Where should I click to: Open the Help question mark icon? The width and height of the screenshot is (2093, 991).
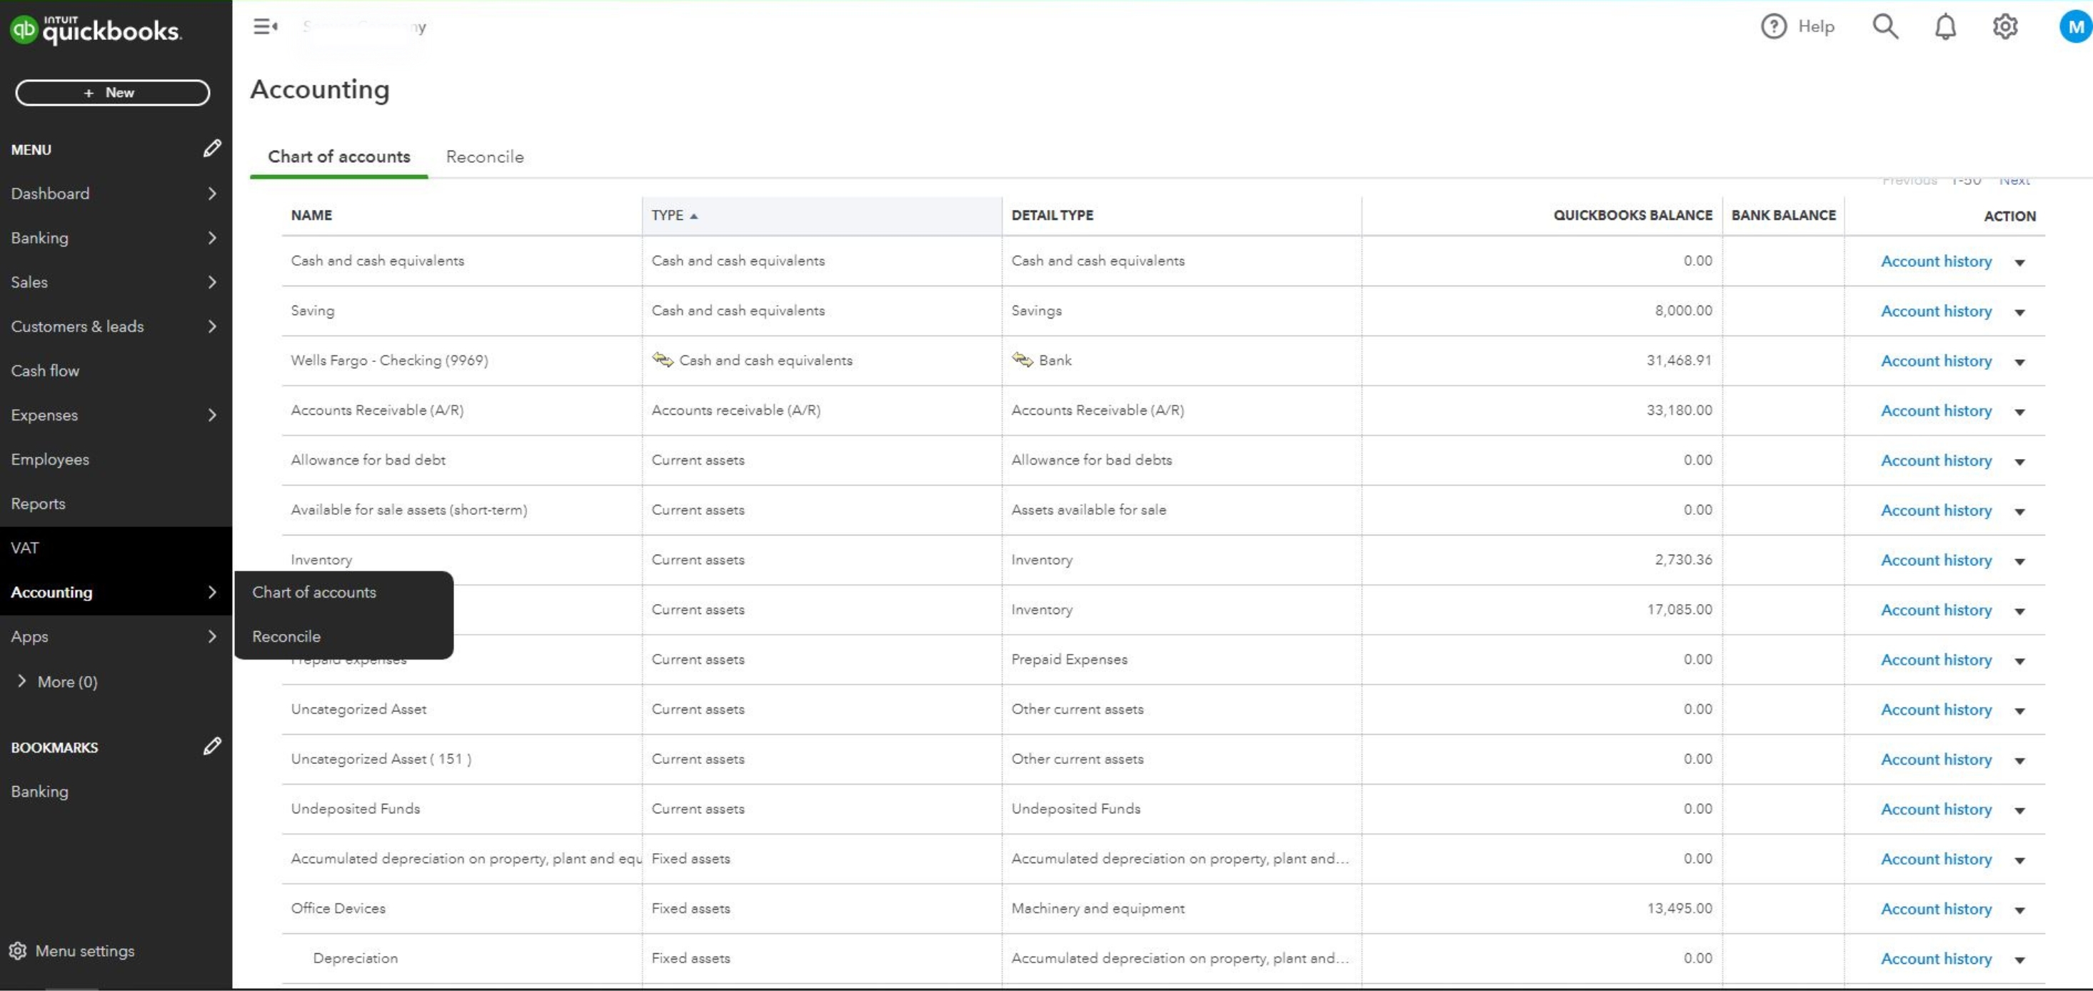(1773, 27)
